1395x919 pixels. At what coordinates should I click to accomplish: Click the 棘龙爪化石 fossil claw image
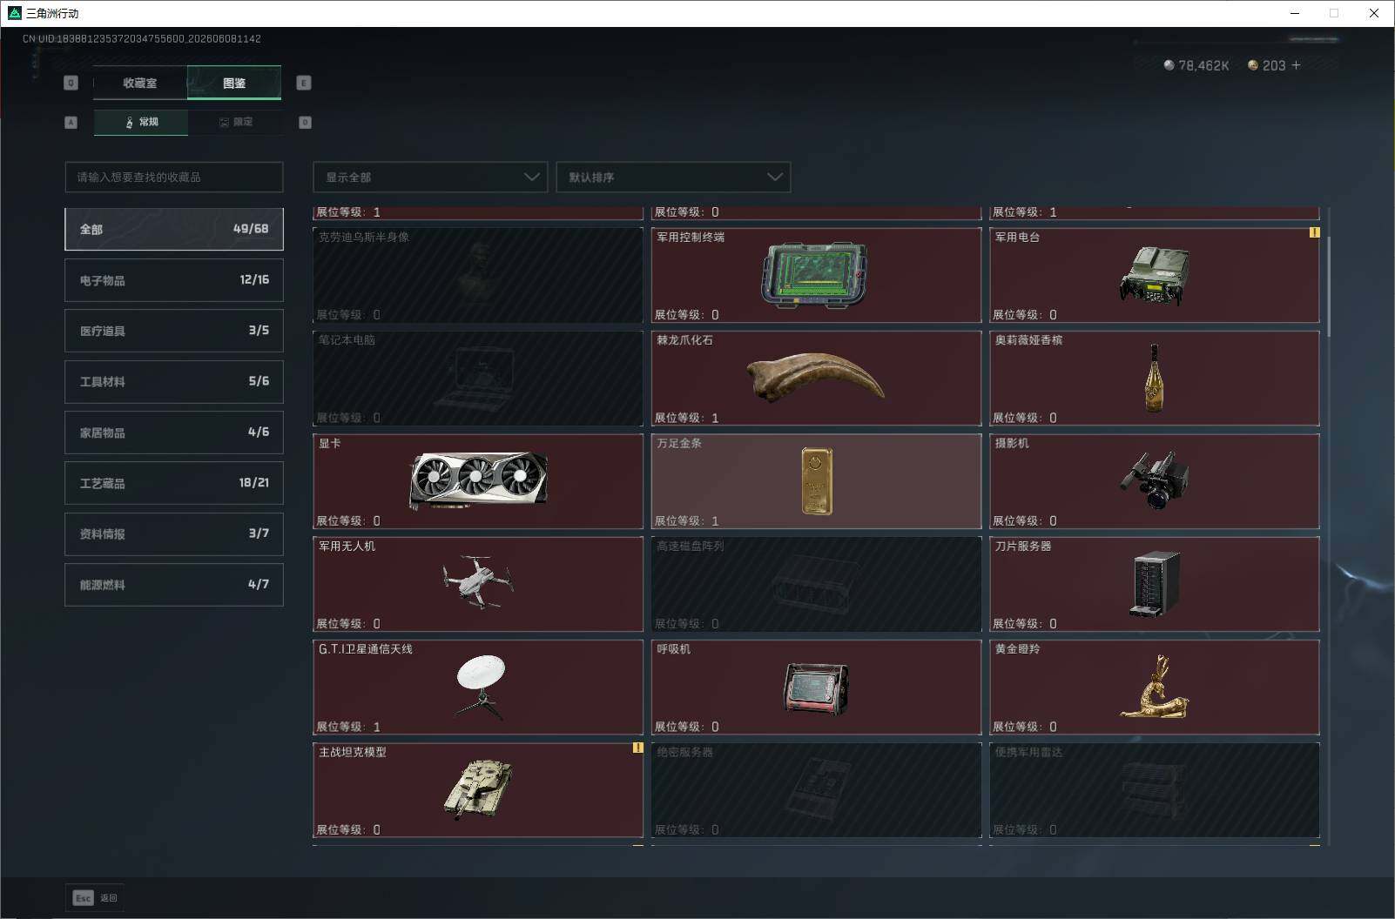coord(816,378)
